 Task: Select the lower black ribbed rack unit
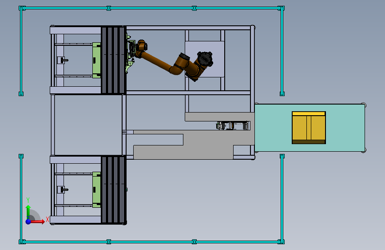[x=113, y=190]
